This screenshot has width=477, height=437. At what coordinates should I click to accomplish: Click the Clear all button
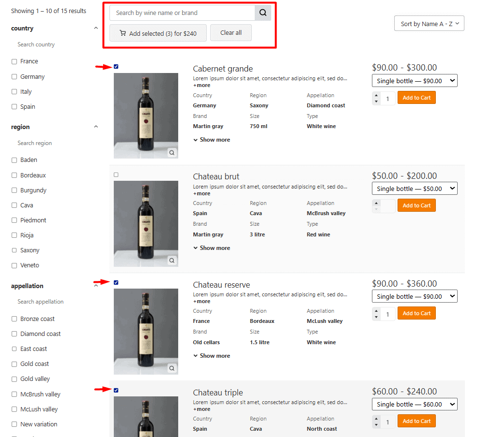[x=231, y=32]
